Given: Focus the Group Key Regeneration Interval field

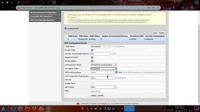Looking at the screenshot, I should coord(102,78).
